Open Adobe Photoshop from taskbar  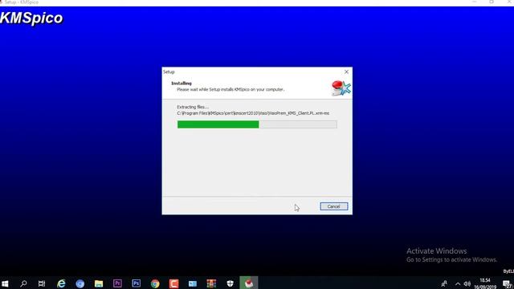pos(136,283)
